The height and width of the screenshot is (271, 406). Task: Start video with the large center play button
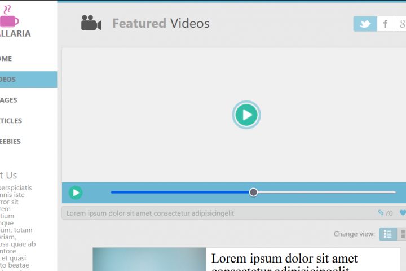(x=246, y=115)
